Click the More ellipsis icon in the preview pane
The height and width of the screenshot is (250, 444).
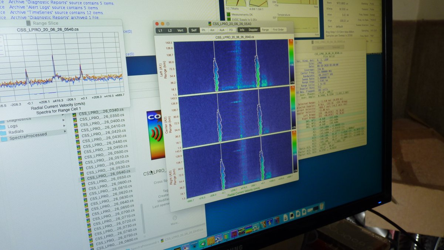(175, 218)
